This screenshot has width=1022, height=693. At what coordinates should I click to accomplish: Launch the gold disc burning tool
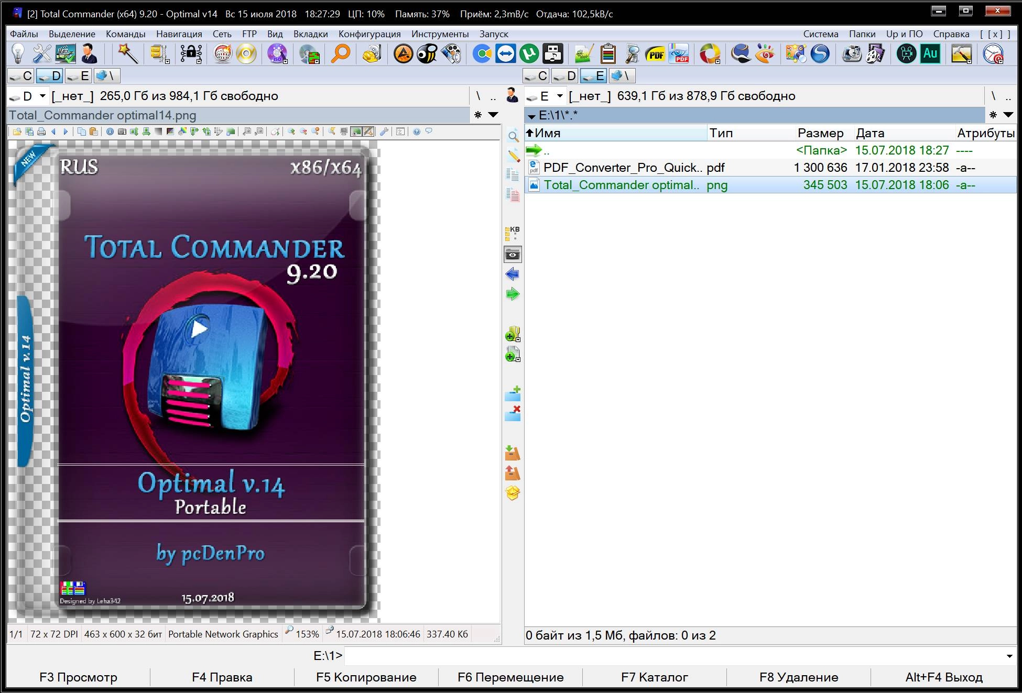246,53
